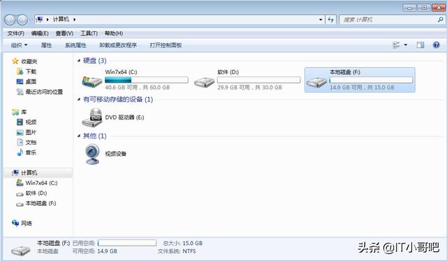Click the 库 libraries icon in sidebar
Image resolution: width=447 pixels, height=261 pixels.
point(15,112)
